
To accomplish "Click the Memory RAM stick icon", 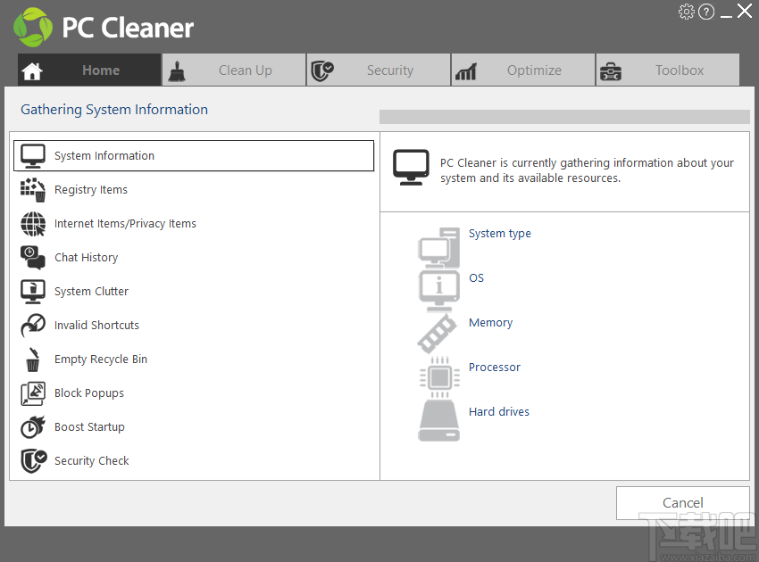I will (x=438, y=334).
